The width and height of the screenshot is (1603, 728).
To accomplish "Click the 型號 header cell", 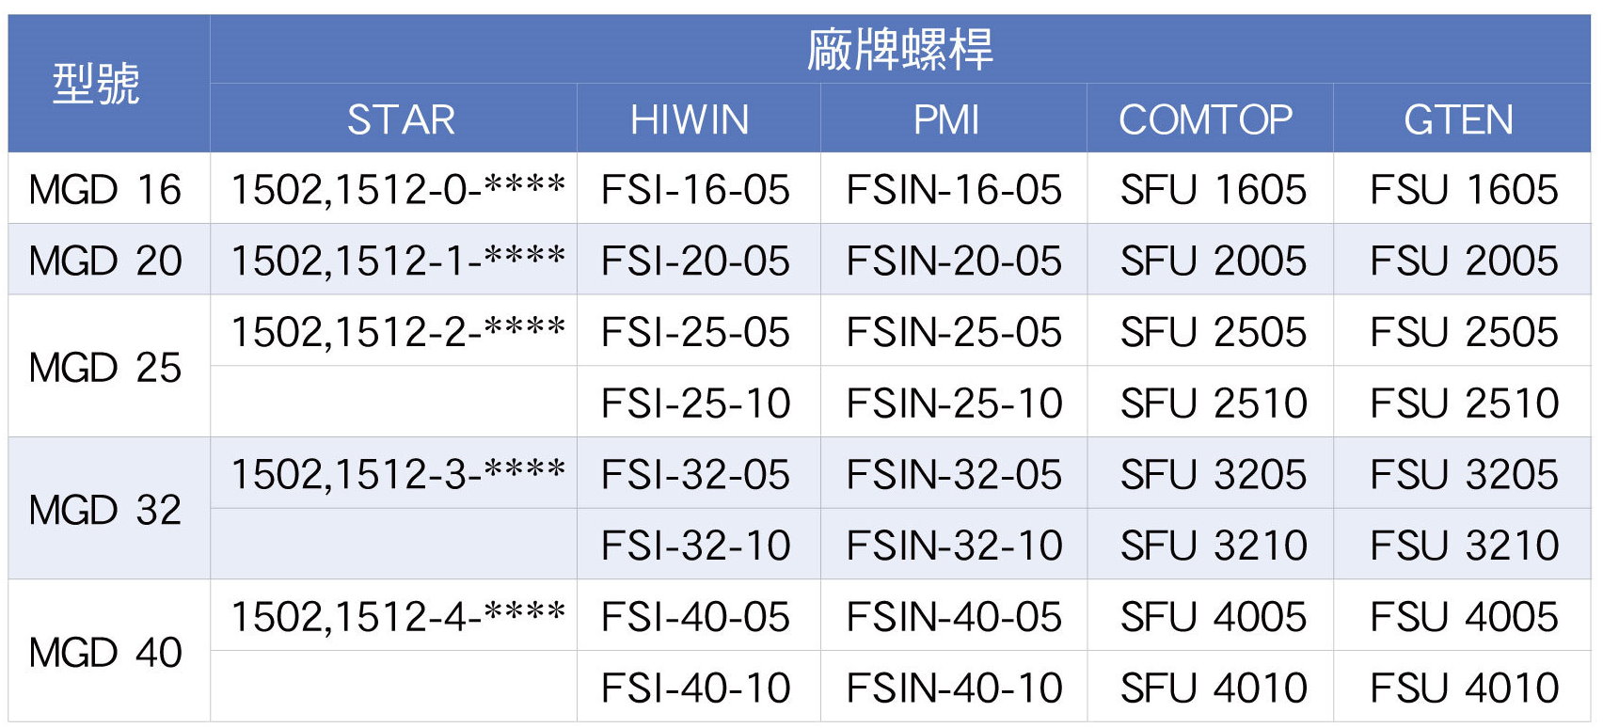I will (x=96, y=84).
